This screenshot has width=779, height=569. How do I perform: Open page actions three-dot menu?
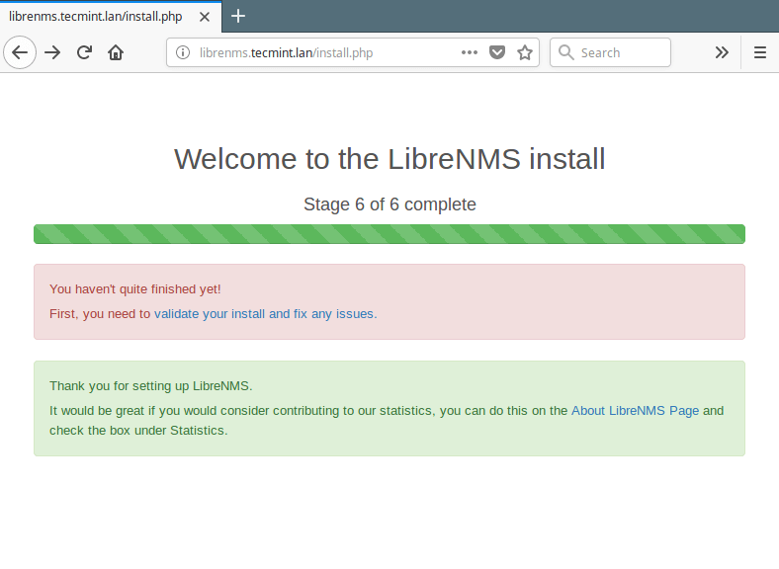469,52
